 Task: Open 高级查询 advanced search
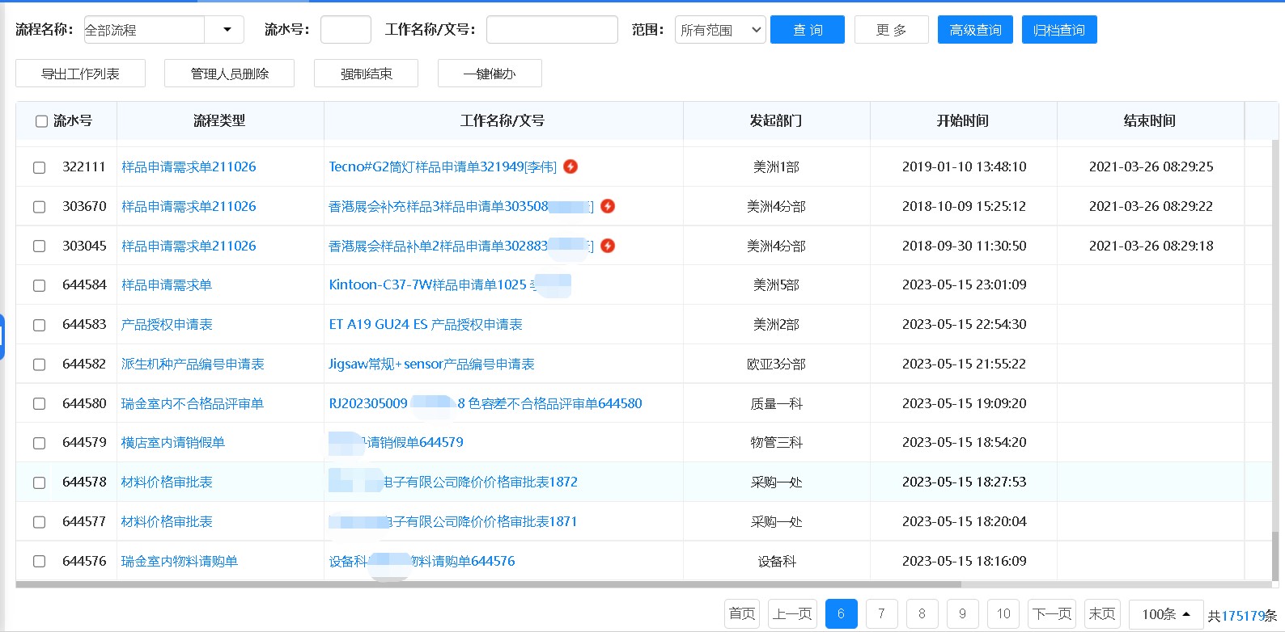click(975, 30)
